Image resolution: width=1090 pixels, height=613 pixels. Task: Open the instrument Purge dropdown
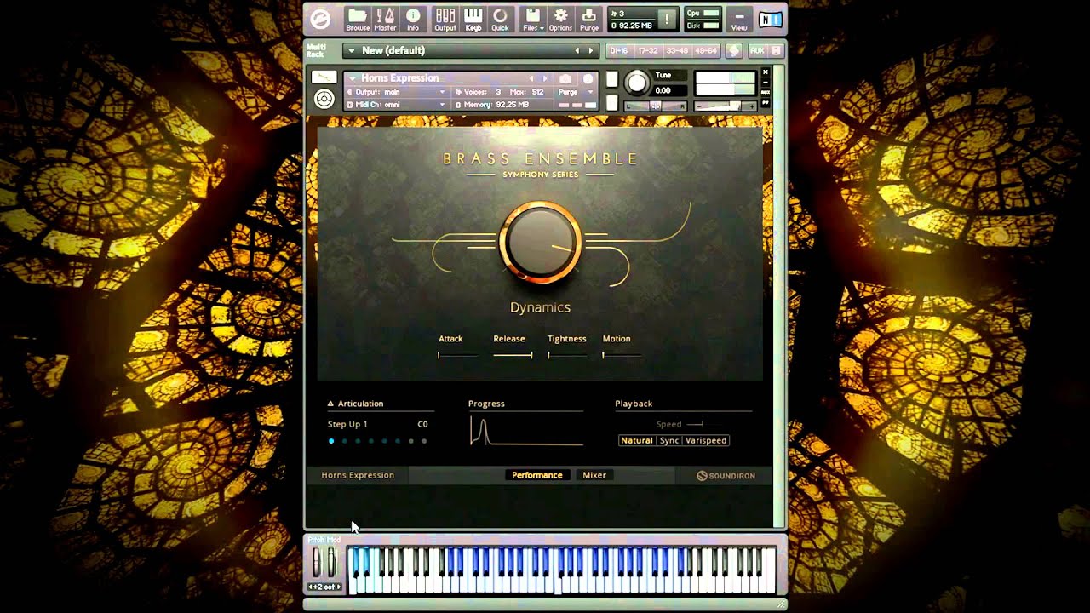[x=576, y=92]
